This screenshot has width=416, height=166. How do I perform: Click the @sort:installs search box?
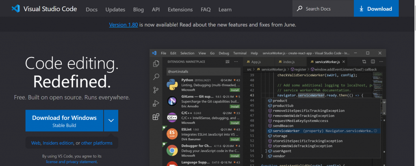(x=203, y=71)
